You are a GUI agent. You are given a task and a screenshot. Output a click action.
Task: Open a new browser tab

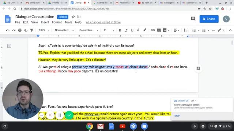(x=207, y=3)
